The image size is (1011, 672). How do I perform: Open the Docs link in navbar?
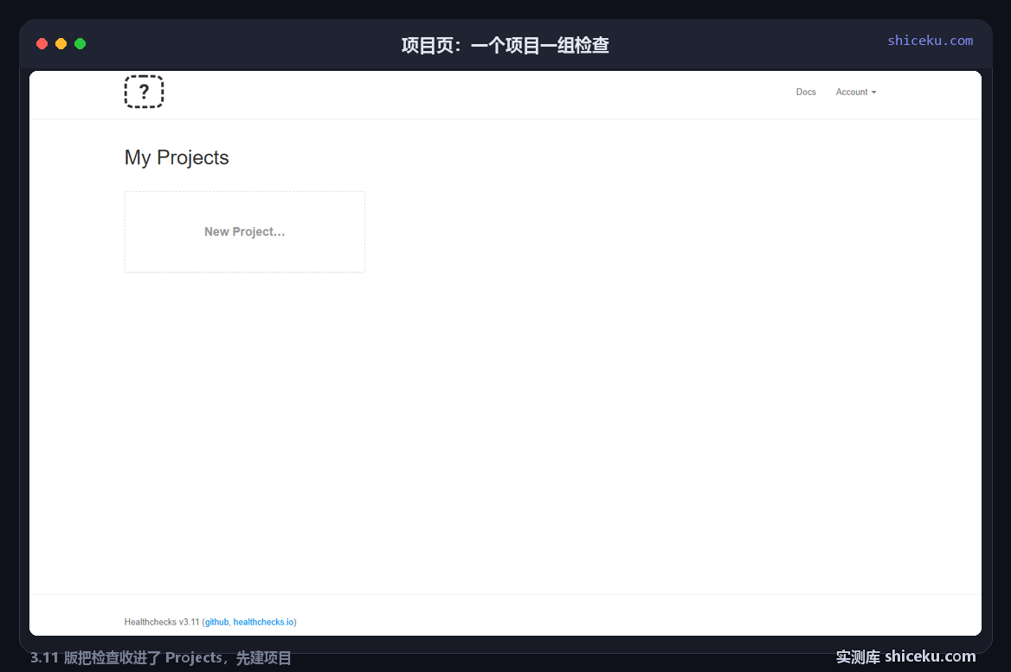click(805, 93)
